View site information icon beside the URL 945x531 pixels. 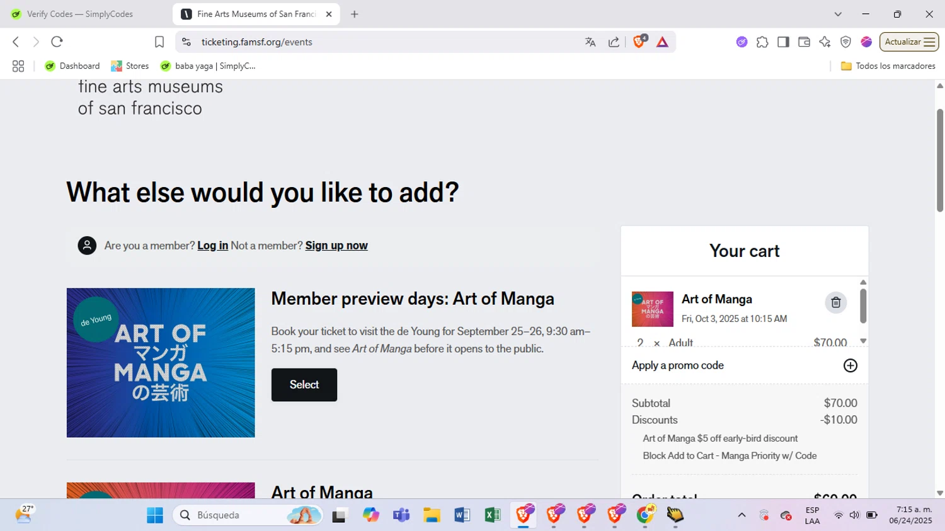pyautogui.click(x=186, y=42)
